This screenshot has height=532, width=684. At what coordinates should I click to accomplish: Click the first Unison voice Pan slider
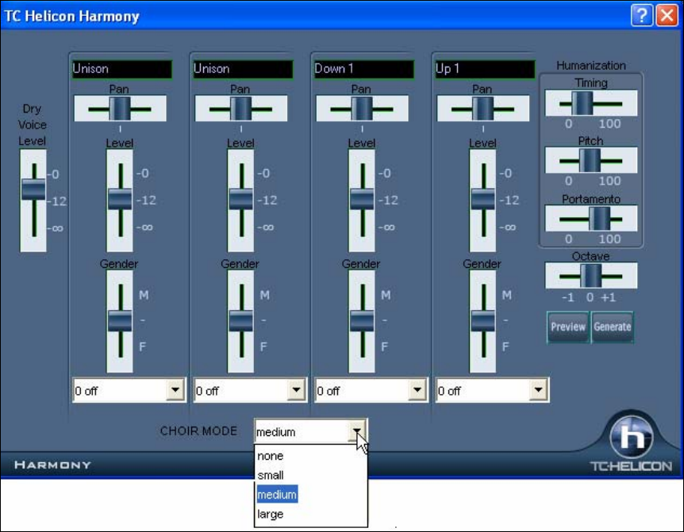pos(120,109)
